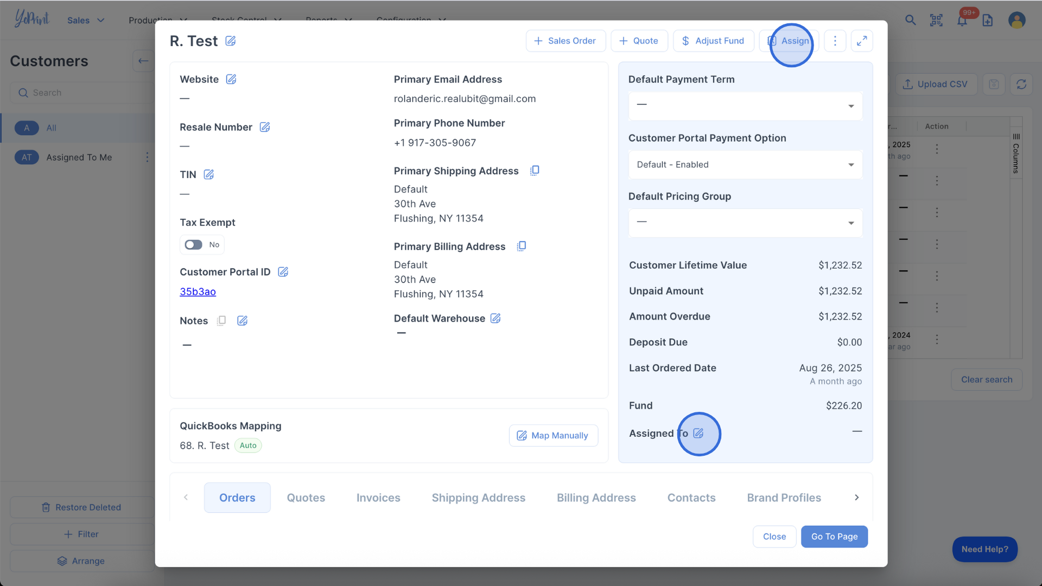Image resolution: width=1042 pixels, height=586 pixels.
Task: Copy the Primary Billing Address
Action: (x=522, y=246)
